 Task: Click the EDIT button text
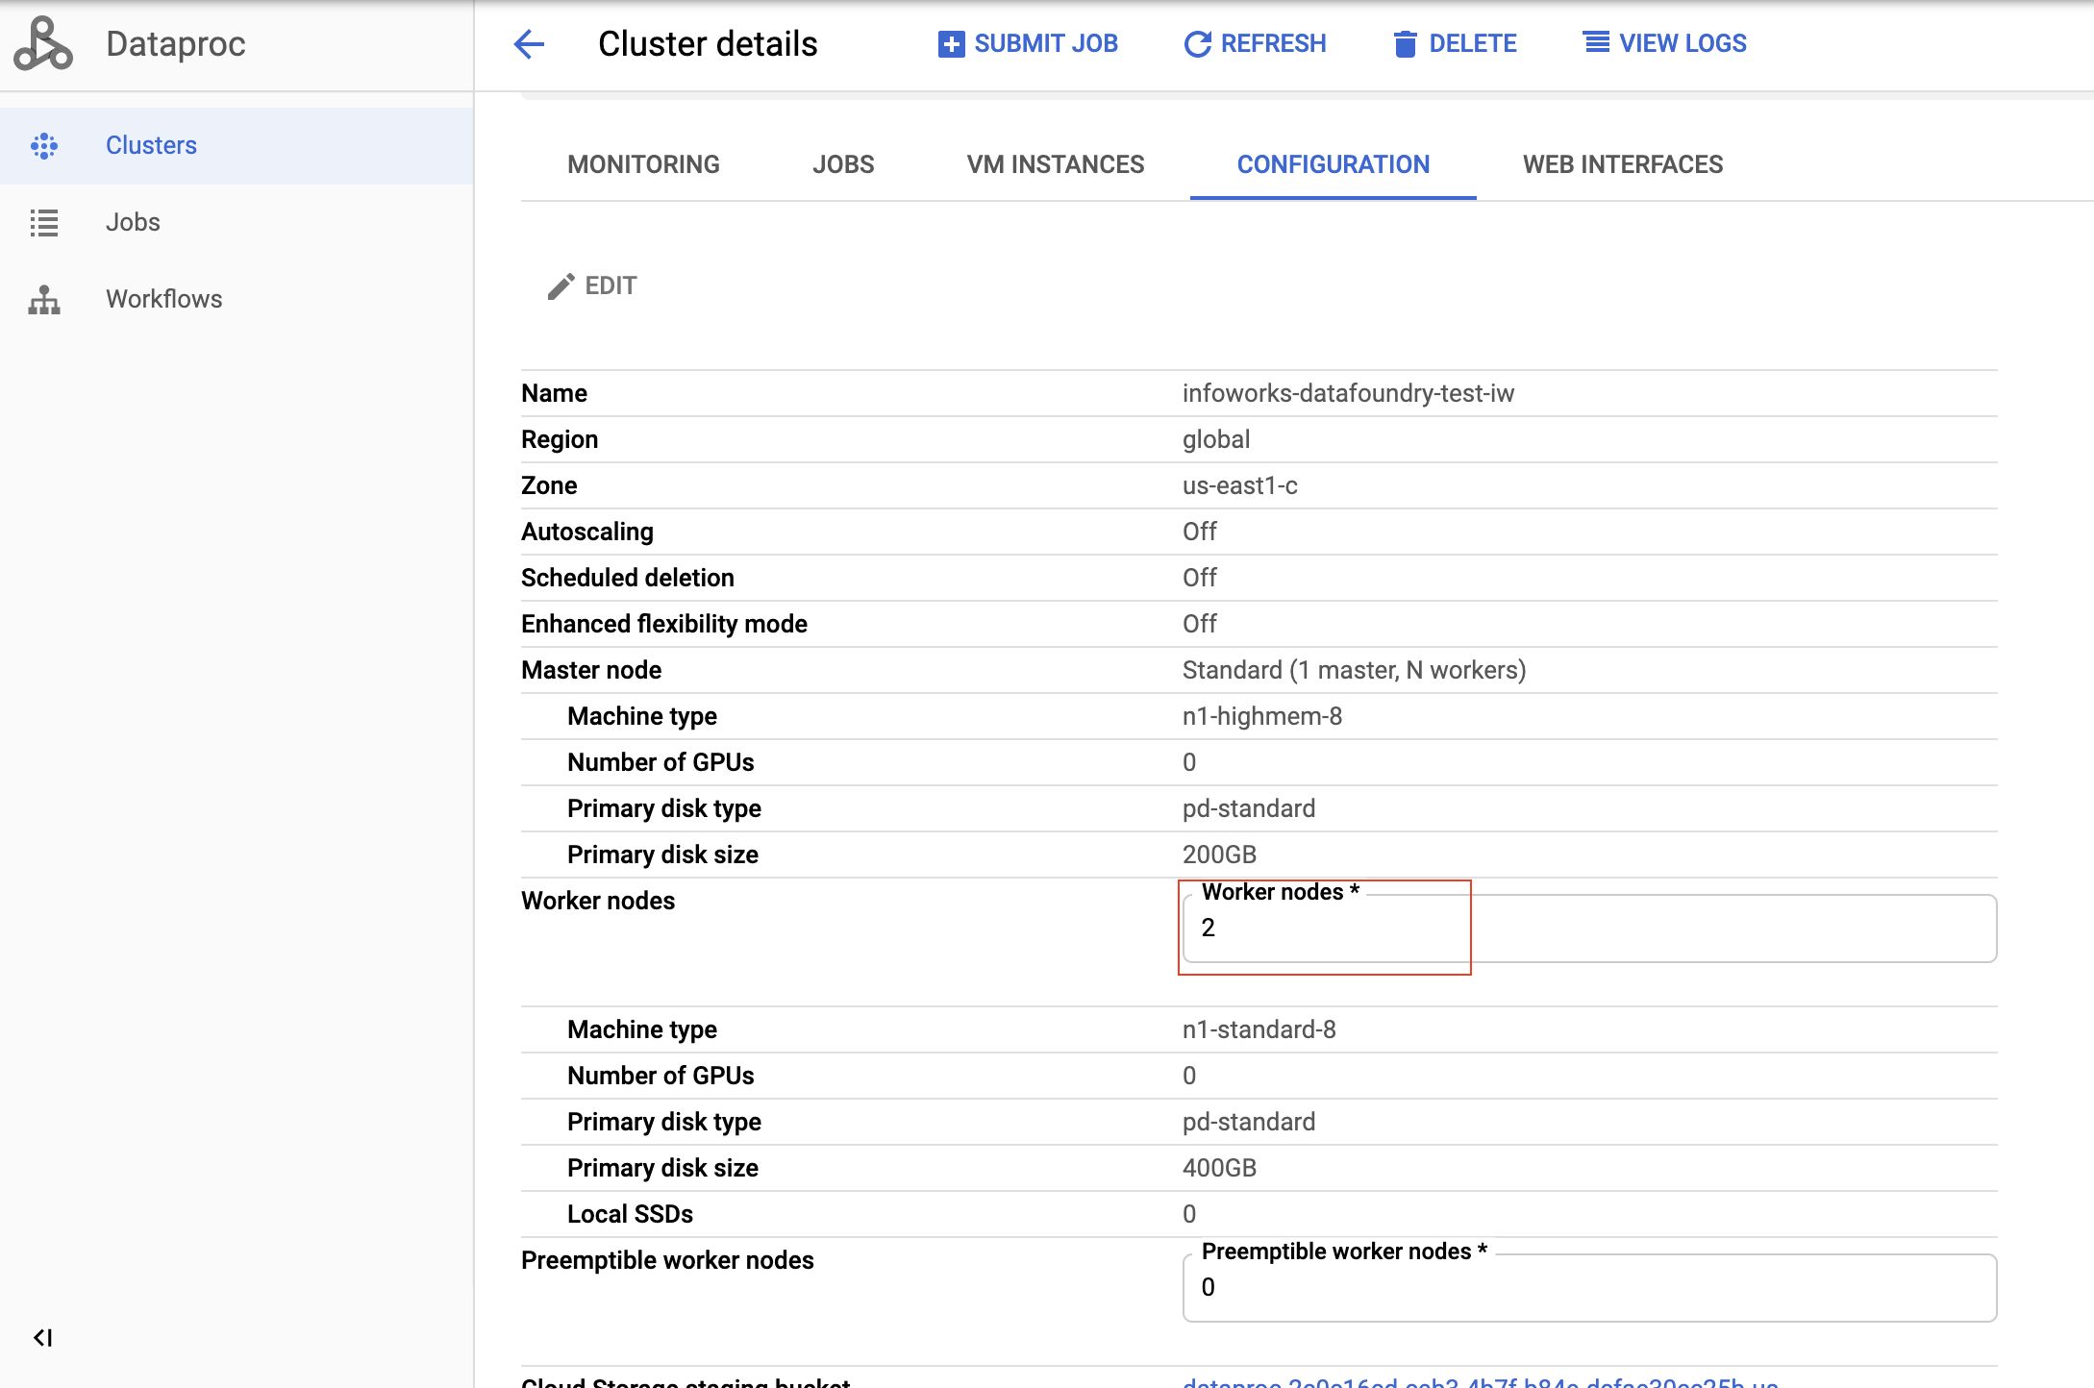pyautogui.click(x=611, y=285)
